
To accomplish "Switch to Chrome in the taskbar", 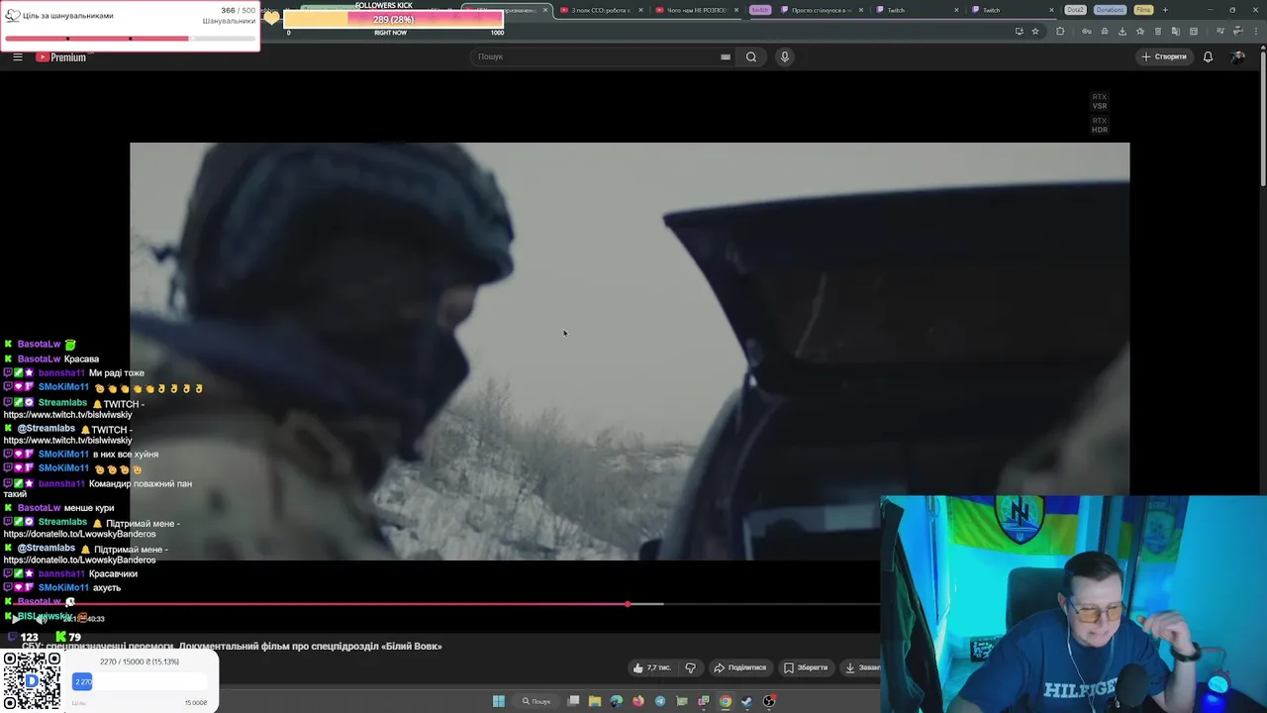I will click(x=726, y=701).
